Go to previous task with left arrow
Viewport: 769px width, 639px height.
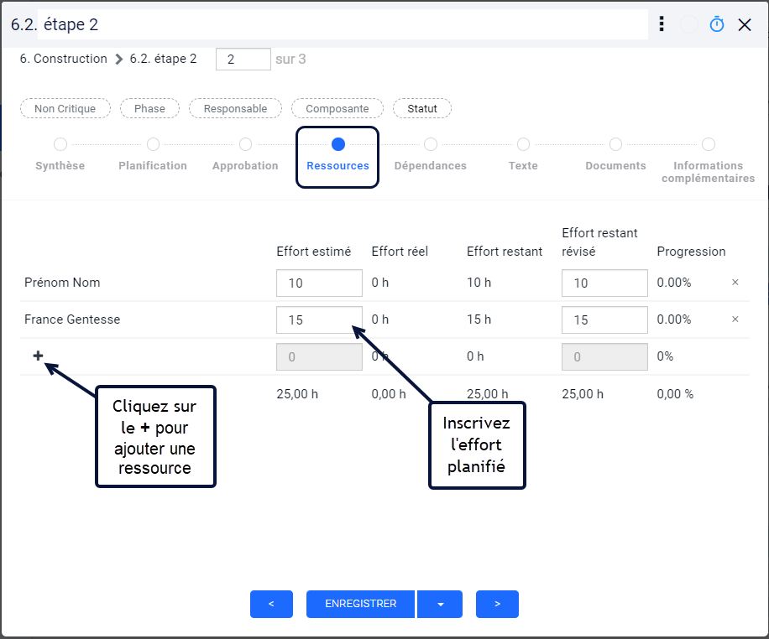pyautogui.click(x=271, y=605)
